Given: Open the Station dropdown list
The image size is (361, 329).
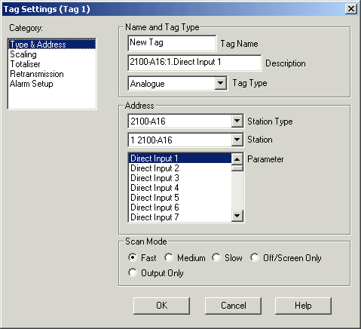Looking at the screenshot, I should pyautogui.click(x=237, y=140).
